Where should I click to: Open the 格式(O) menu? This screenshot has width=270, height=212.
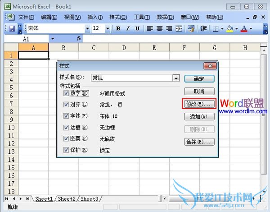coord(118,17)
